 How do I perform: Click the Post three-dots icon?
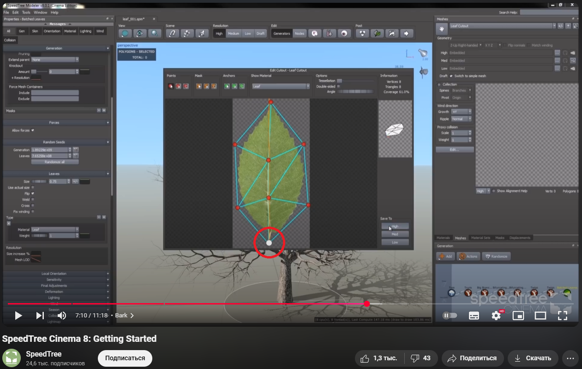362,33
